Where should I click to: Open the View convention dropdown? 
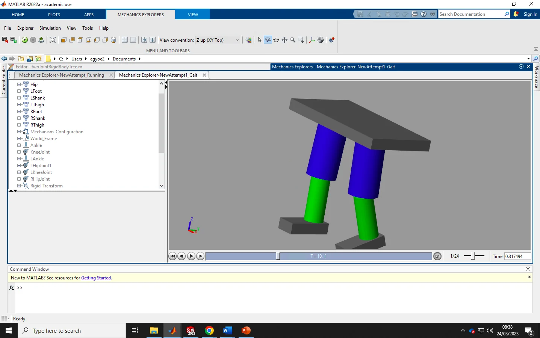[x=218, y=40]
